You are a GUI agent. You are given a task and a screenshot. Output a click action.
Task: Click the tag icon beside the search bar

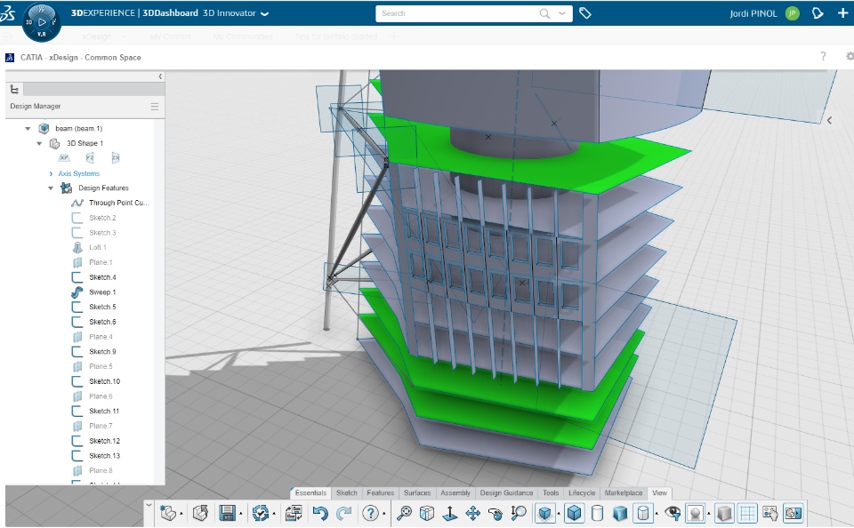tap(585, 13)
